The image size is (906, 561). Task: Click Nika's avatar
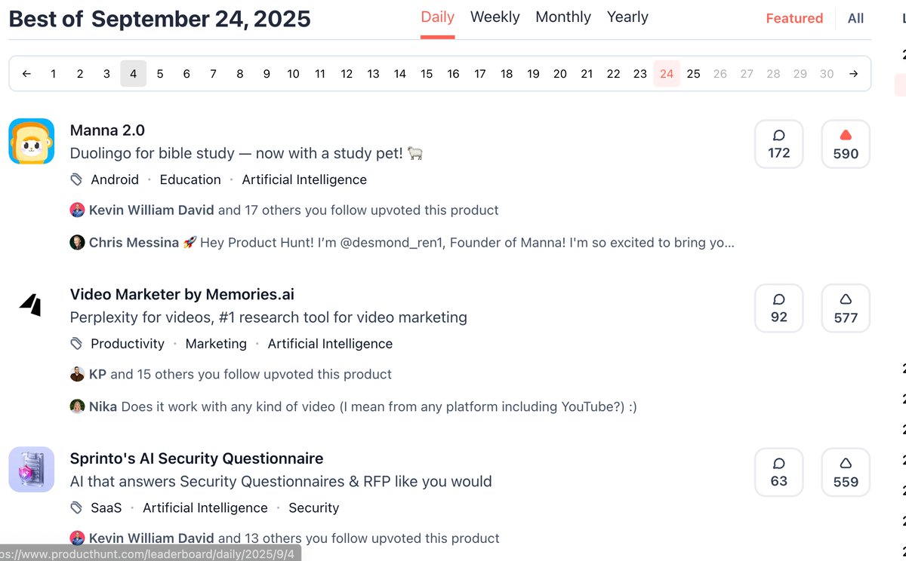pos(77,406)
